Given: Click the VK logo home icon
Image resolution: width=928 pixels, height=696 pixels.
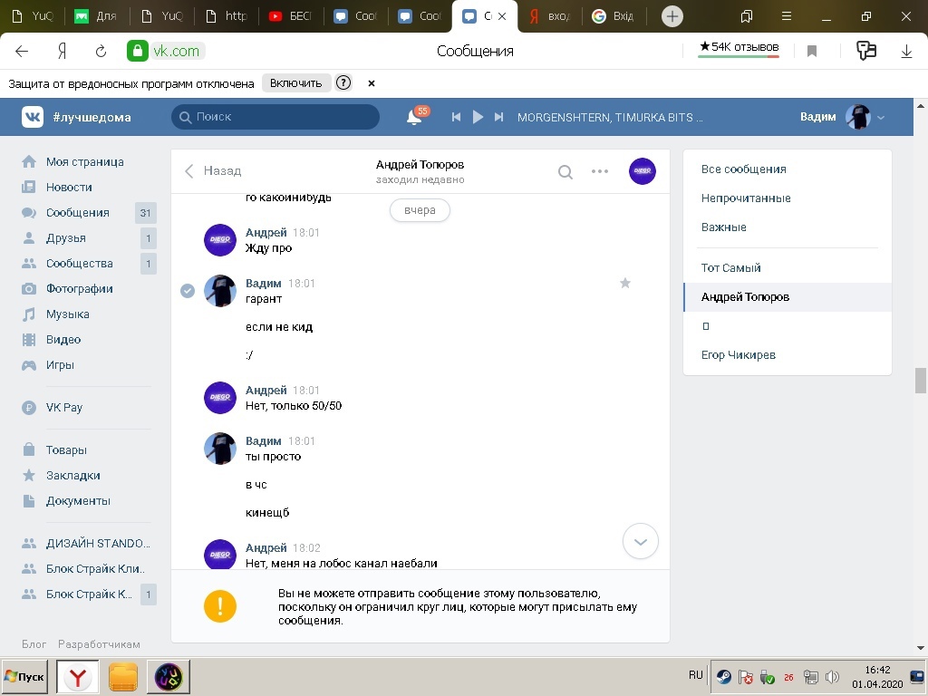Looking at the screenshot, I should click(33, 117).
